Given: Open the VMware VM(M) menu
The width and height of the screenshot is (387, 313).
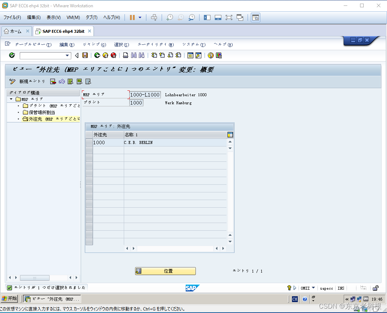Looking at the screenshot, I should coord(73,17).
